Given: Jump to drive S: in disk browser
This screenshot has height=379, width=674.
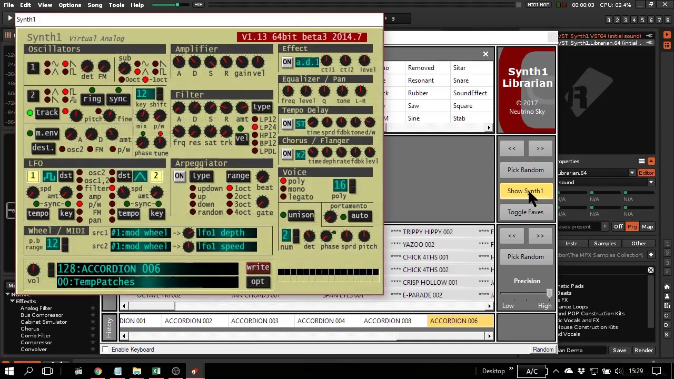Looking at the screenshot, I should [667, 334].
